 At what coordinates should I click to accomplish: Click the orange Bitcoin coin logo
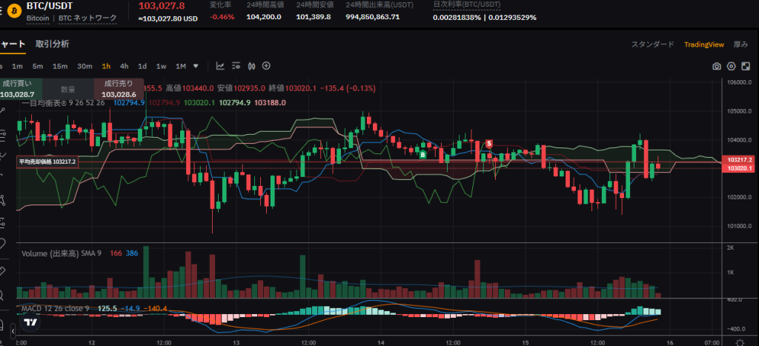pos(13,10)
